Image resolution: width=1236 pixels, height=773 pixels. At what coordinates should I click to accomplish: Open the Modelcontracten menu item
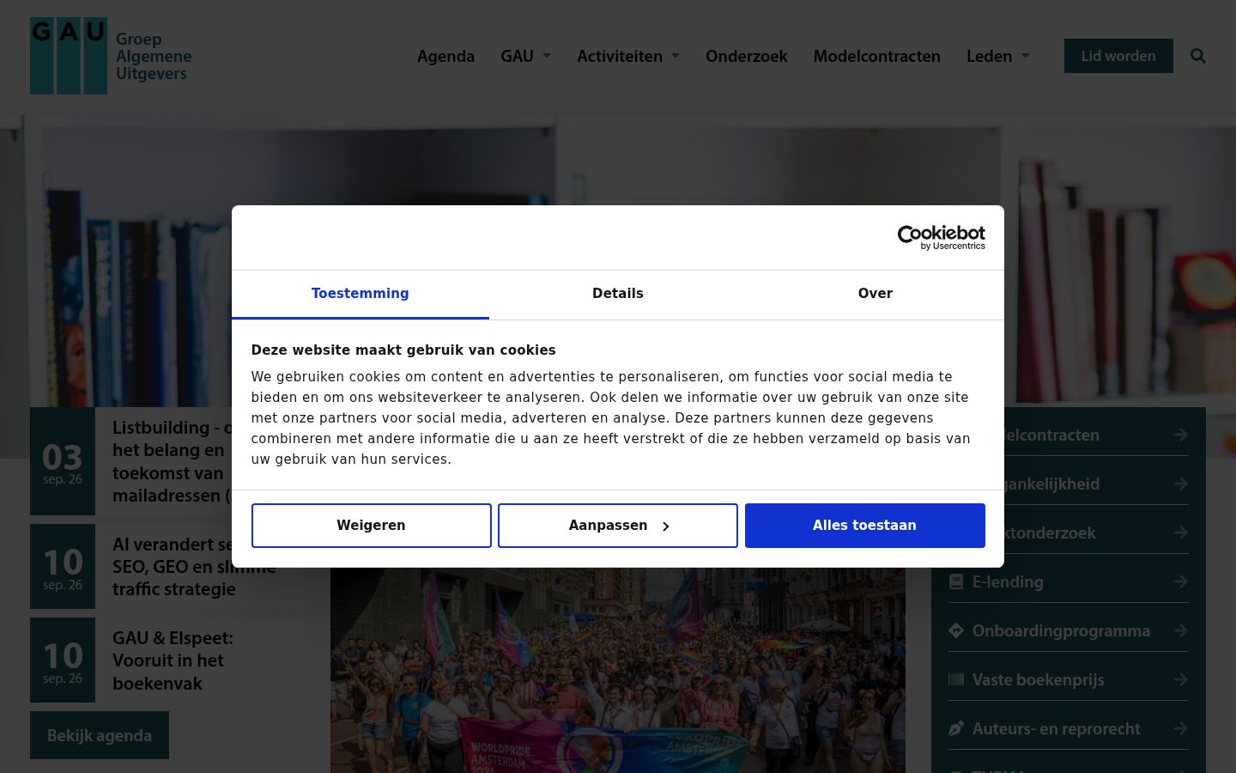(x=877, y=56)
